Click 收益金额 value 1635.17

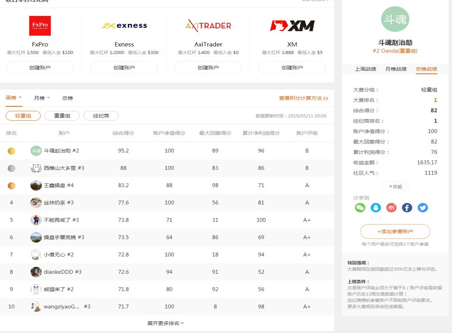coord(427,163)
